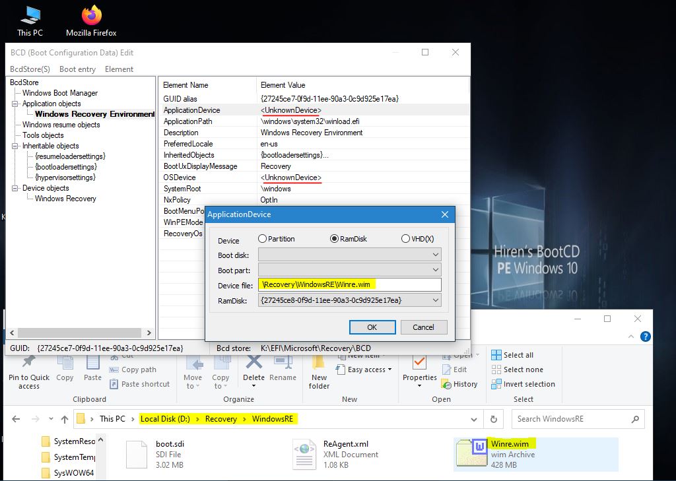
Task: Expand the RamDisk GUID dropdown
Action: tap(435, 300)
